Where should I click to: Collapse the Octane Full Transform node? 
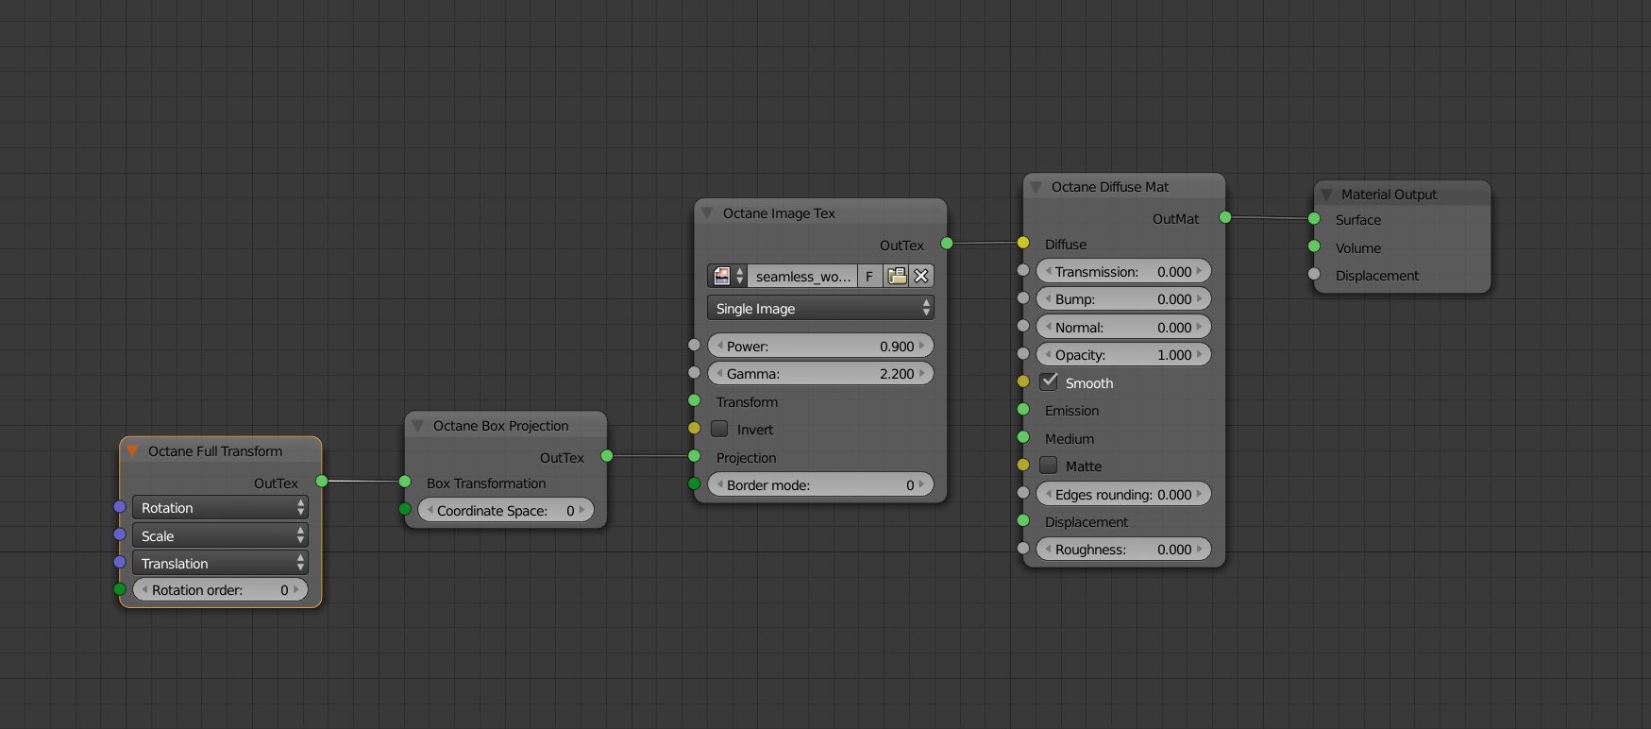pos(133,451)
